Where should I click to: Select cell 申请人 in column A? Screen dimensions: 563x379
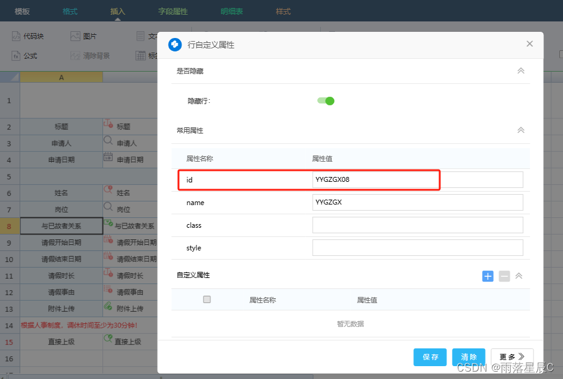[x=61, y=143]
